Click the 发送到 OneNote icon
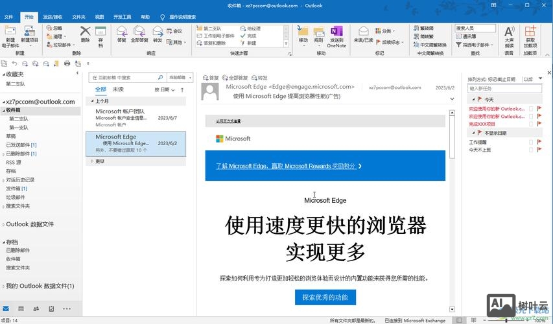The width and height of the screenshot is (553, 324). (x=336, y=31)
